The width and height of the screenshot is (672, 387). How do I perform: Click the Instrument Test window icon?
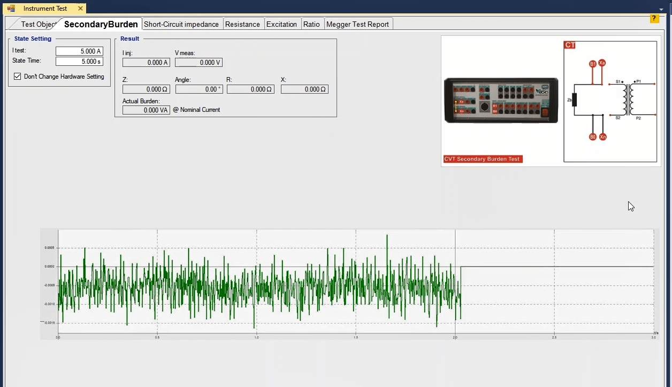pyautogui.click(x=11, y=9)
